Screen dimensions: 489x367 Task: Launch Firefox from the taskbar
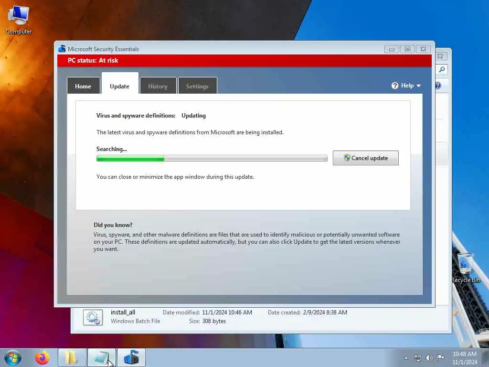43,357
